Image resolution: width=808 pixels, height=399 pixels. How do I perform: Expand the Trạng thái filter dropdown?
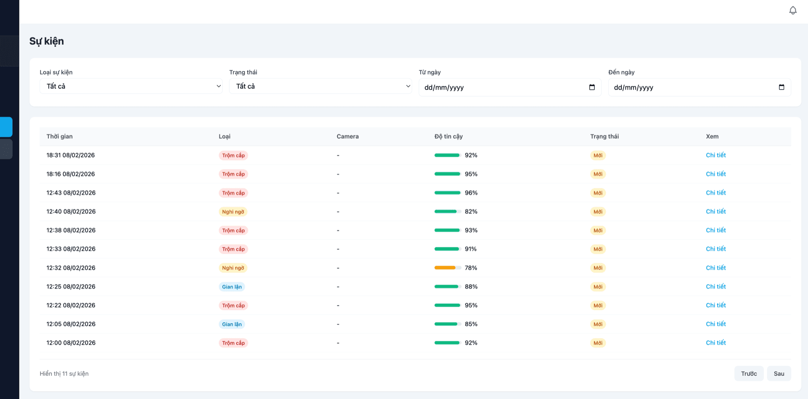(320, 86)
